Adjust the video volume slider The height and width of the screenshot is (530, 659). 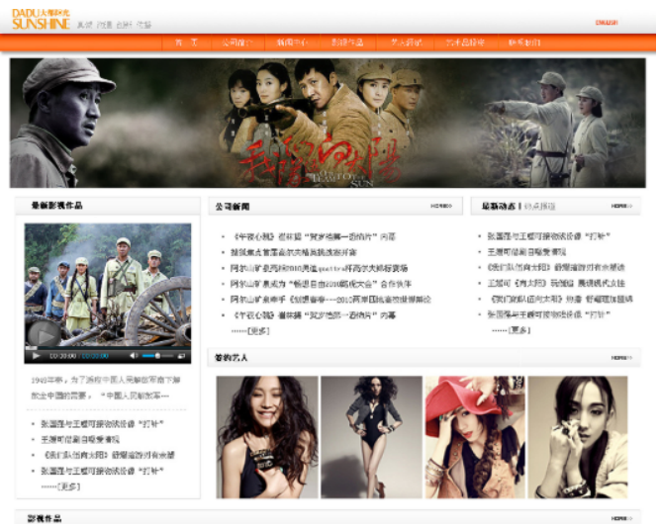157,356
